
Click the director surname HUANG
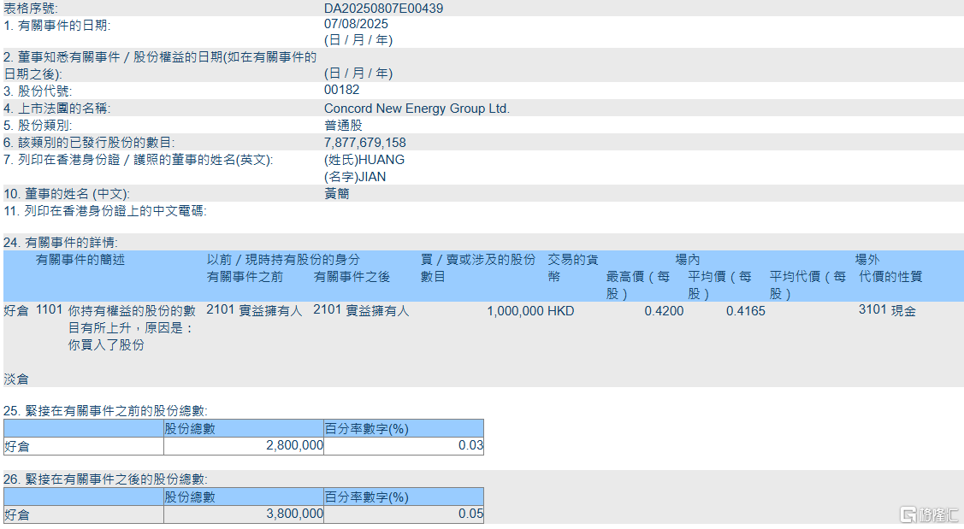tap(364, 160)
